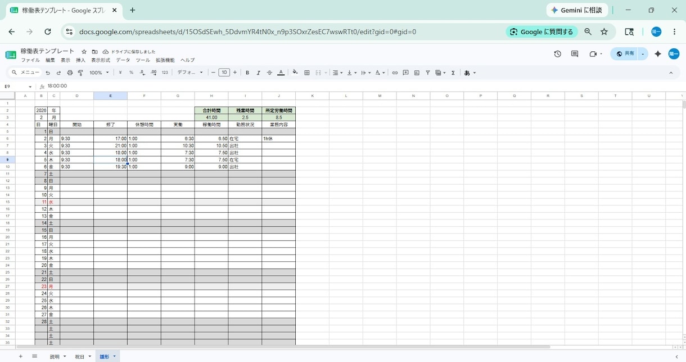Open cell borders options
Viewport: 686px width, 362px height.
pyautogui.click(x=307, y=73)
